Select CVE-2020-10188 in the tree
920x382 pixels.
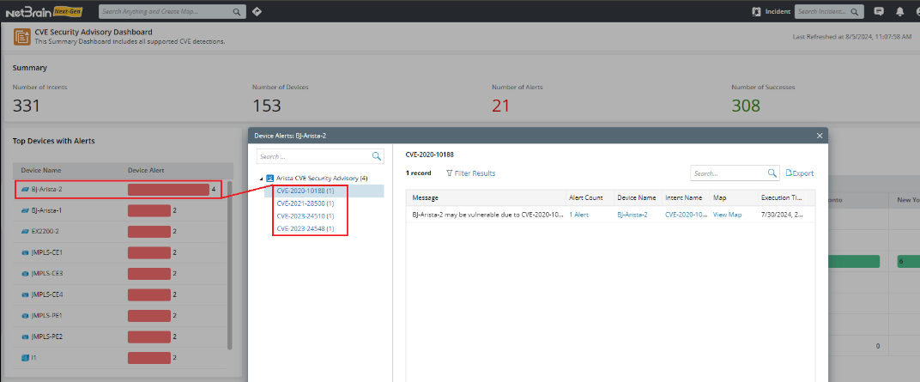coord(306,191)
